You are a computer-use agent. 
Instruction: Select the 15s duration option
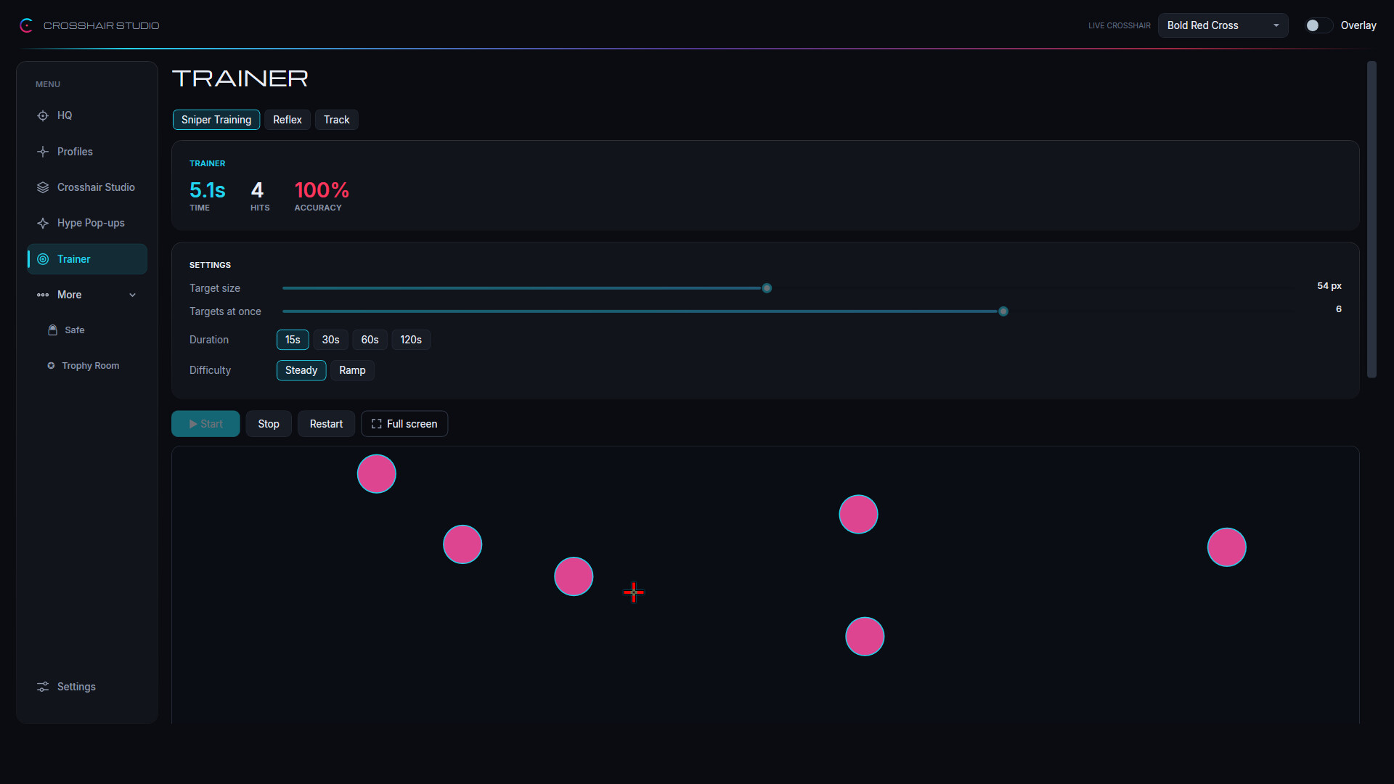293,340
